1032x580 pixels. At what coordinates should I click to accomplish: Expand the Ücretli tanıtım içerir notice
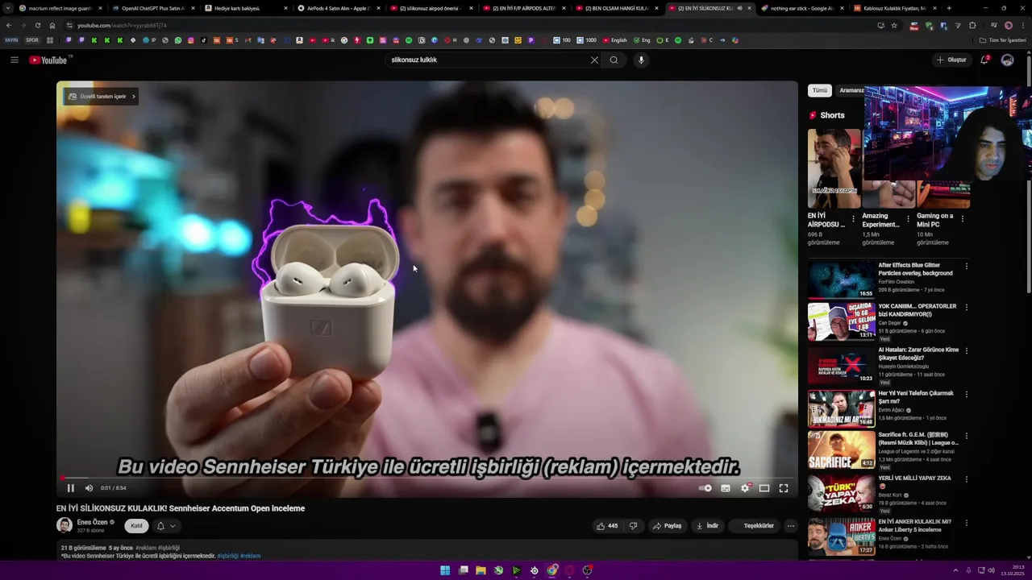pos(102,97)
